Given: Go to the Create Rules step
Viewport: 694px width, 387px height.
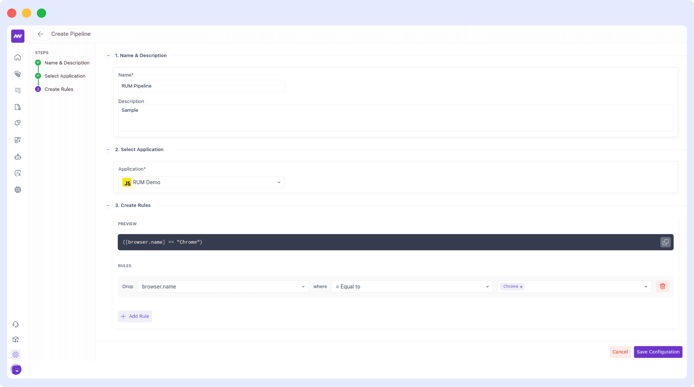Looking at the screenshot, I should [x=59, y=89].
